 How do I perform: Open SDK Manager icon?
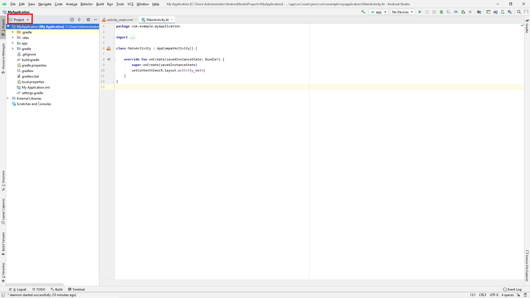tap(510, 12)
